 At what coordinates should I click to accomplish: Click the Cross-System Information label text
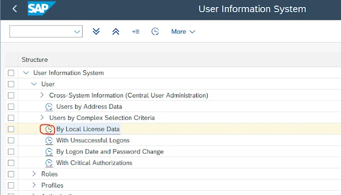point(129,95)
